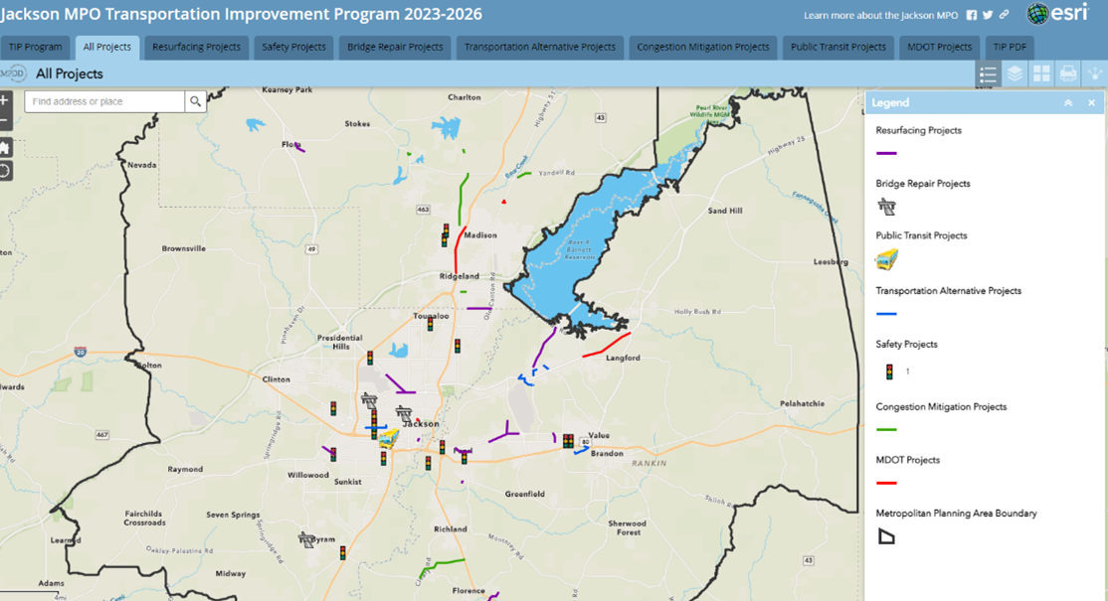Click the traffic light marker at Tougaloo
Viewport: 1108px width, 601px height.
coord(430,325)
